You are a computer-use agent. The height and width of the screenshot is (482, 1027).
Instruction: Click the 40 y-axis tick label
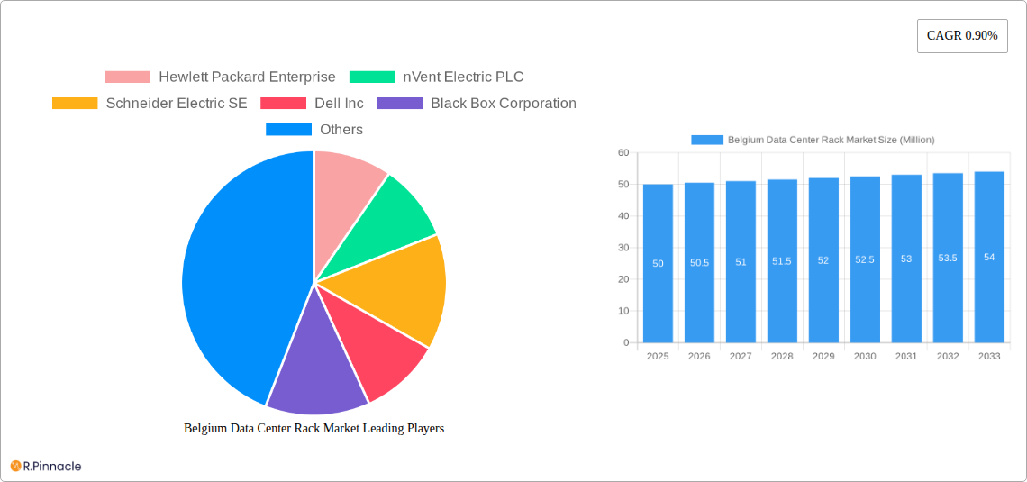tap(623, 216)
